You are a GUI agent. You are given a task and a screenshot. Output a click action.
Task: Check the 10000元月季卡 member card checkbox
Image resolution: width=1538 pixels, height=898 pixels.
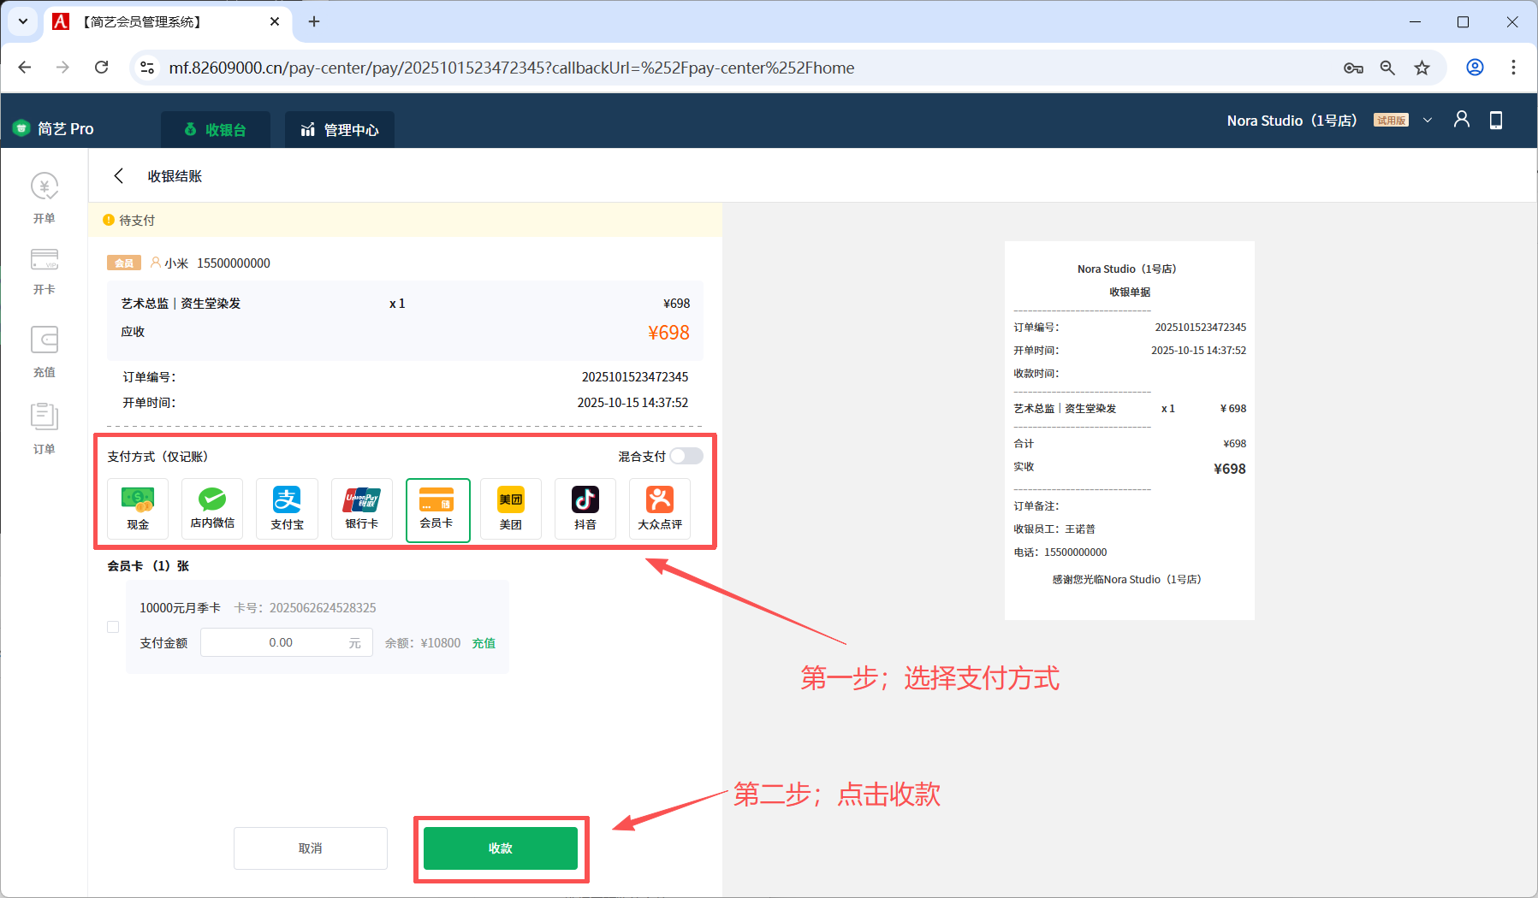[x=113, y=627]
